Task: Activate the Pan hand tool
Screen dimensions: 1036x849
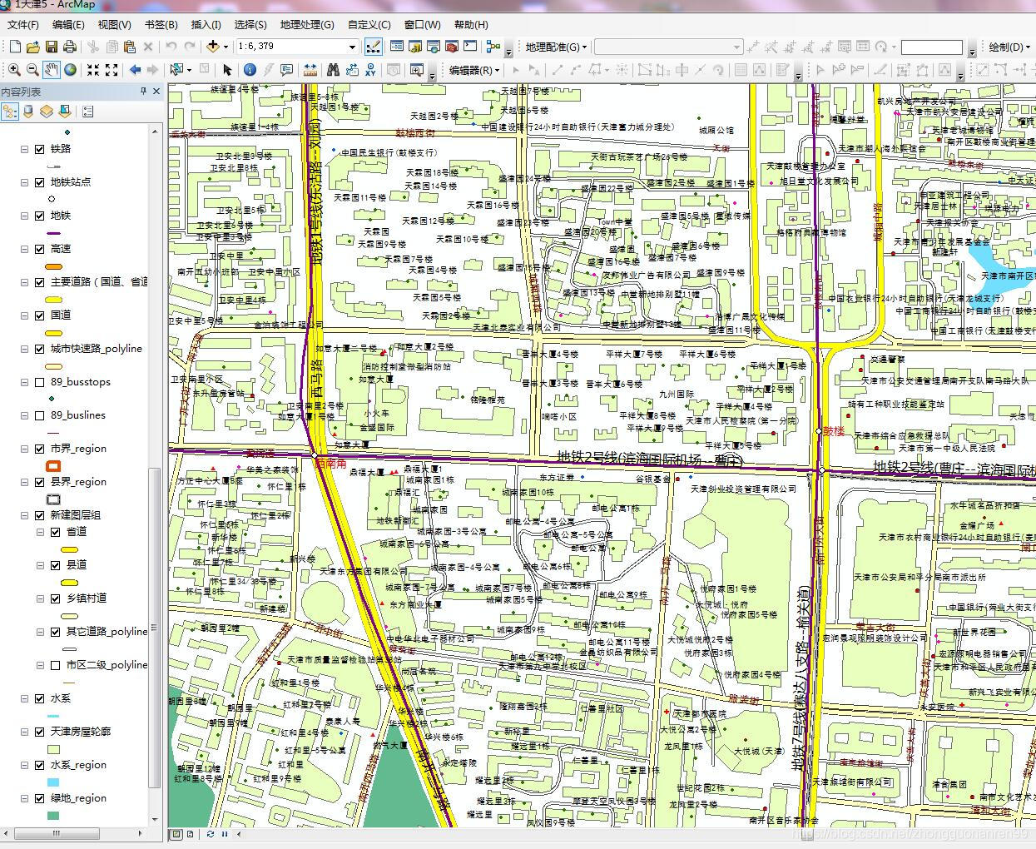Action: pos(52,70)
